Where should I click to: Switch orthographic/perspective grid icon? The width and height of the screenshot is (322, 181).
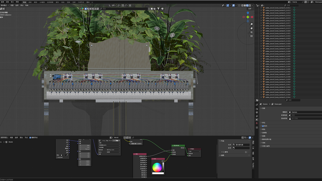[252, 36]
